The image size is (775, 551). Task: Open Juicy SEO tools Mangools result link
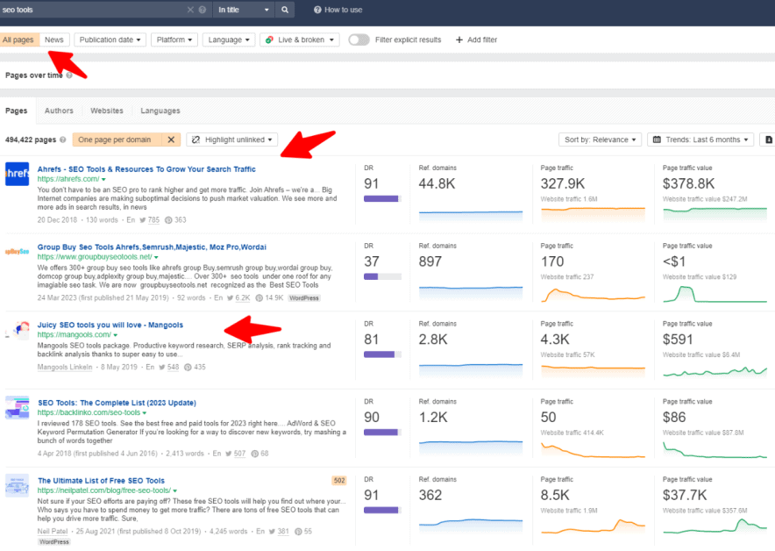(110, 325)
